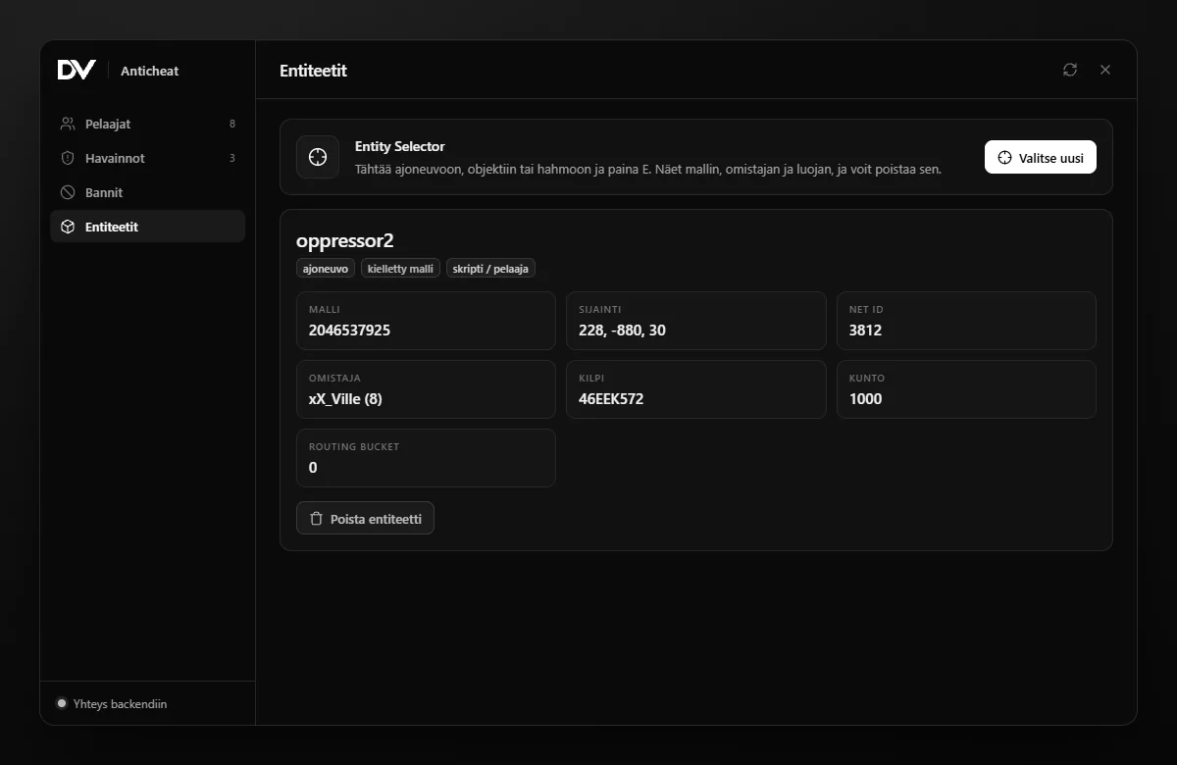1177x765 pixels.
Task: Click the backend connection status indicator
Action: (x=62, y=703)
